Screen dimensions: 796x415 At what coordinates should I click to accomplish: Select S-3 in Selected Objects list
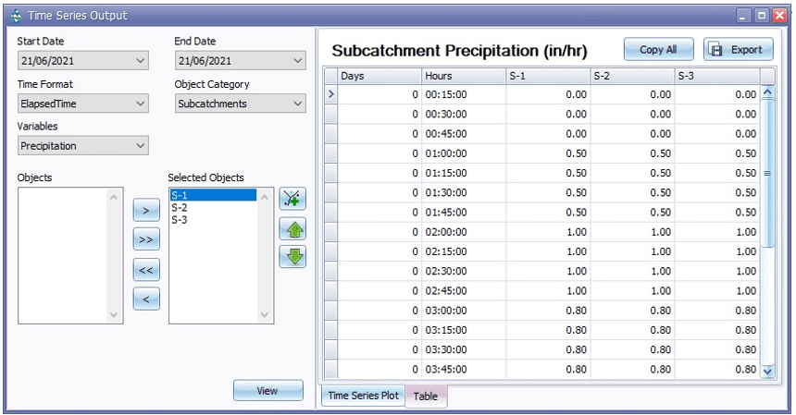(213, 219)
